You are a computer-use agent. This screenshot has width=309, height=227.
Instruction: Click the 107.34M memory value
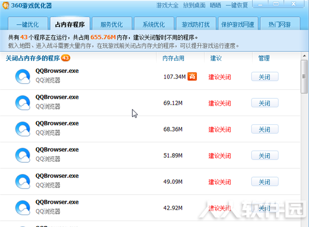tap(175, 77)
